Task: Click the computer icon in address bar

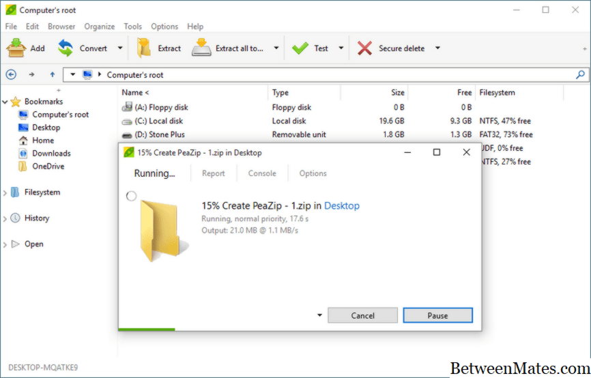Action: pyautogui.click(x=87, y=74)
